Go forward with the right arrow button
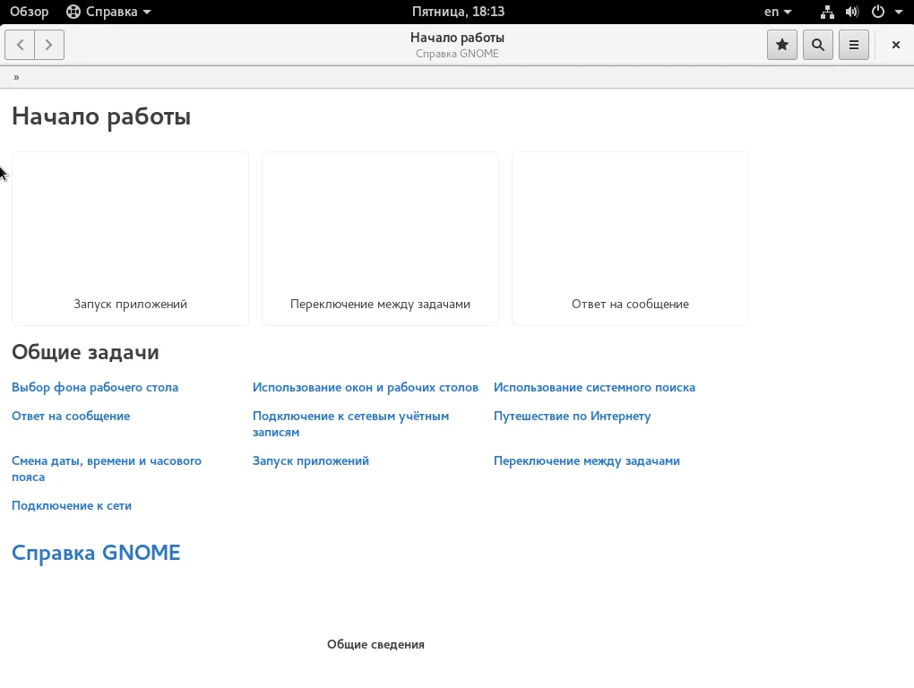Viewport: 914px width, 688px height. point(49,45)
